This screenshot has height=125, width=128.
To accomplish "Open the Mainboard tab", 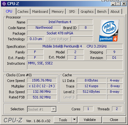I will pyautogui.click(x=40, y=12).
